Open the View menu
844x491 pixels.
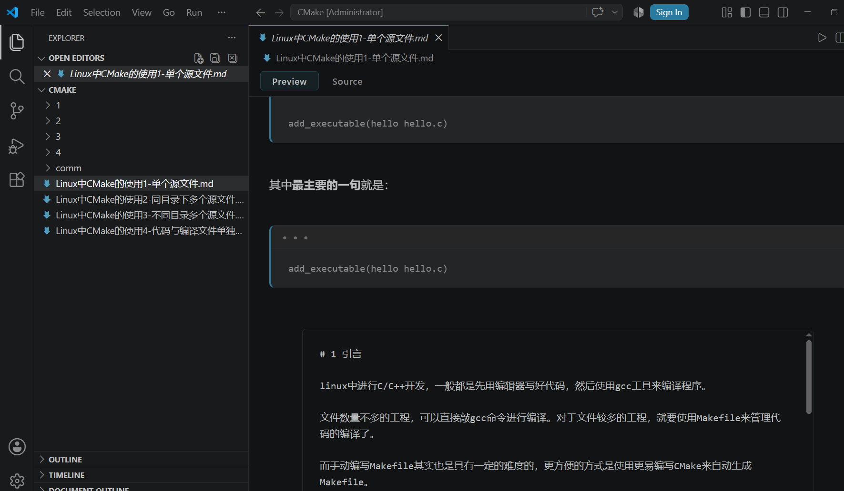click(x=142, y=12)
